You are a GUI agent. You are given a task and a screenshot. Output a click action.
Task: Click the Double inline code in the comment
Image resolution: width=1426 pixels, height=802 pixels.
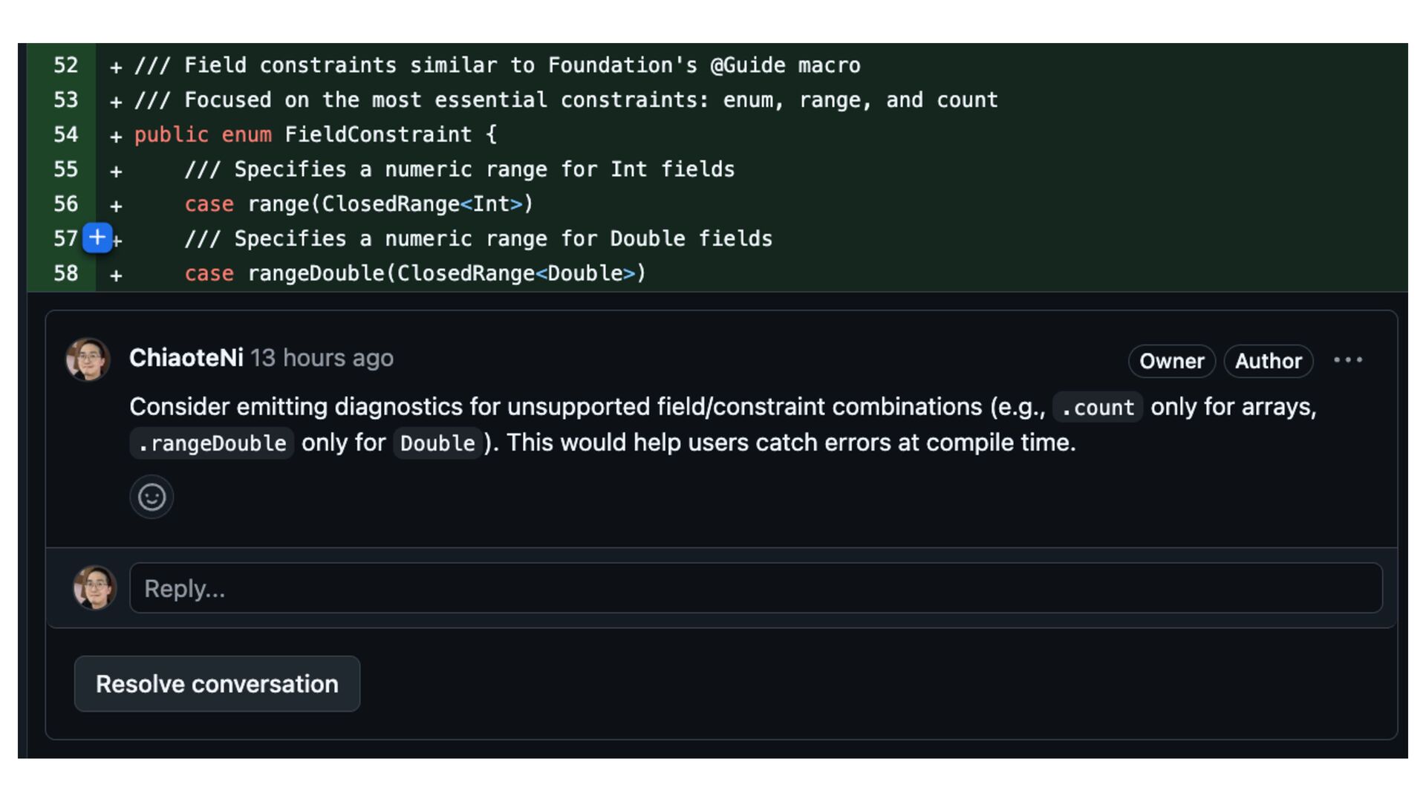click(437, 443)
